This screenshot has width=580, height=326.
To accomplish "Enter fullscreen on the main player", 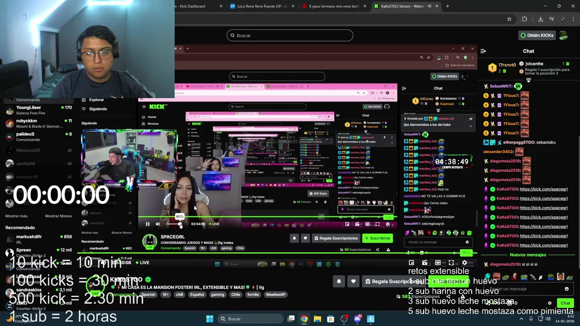I will [x=451, y=263].
